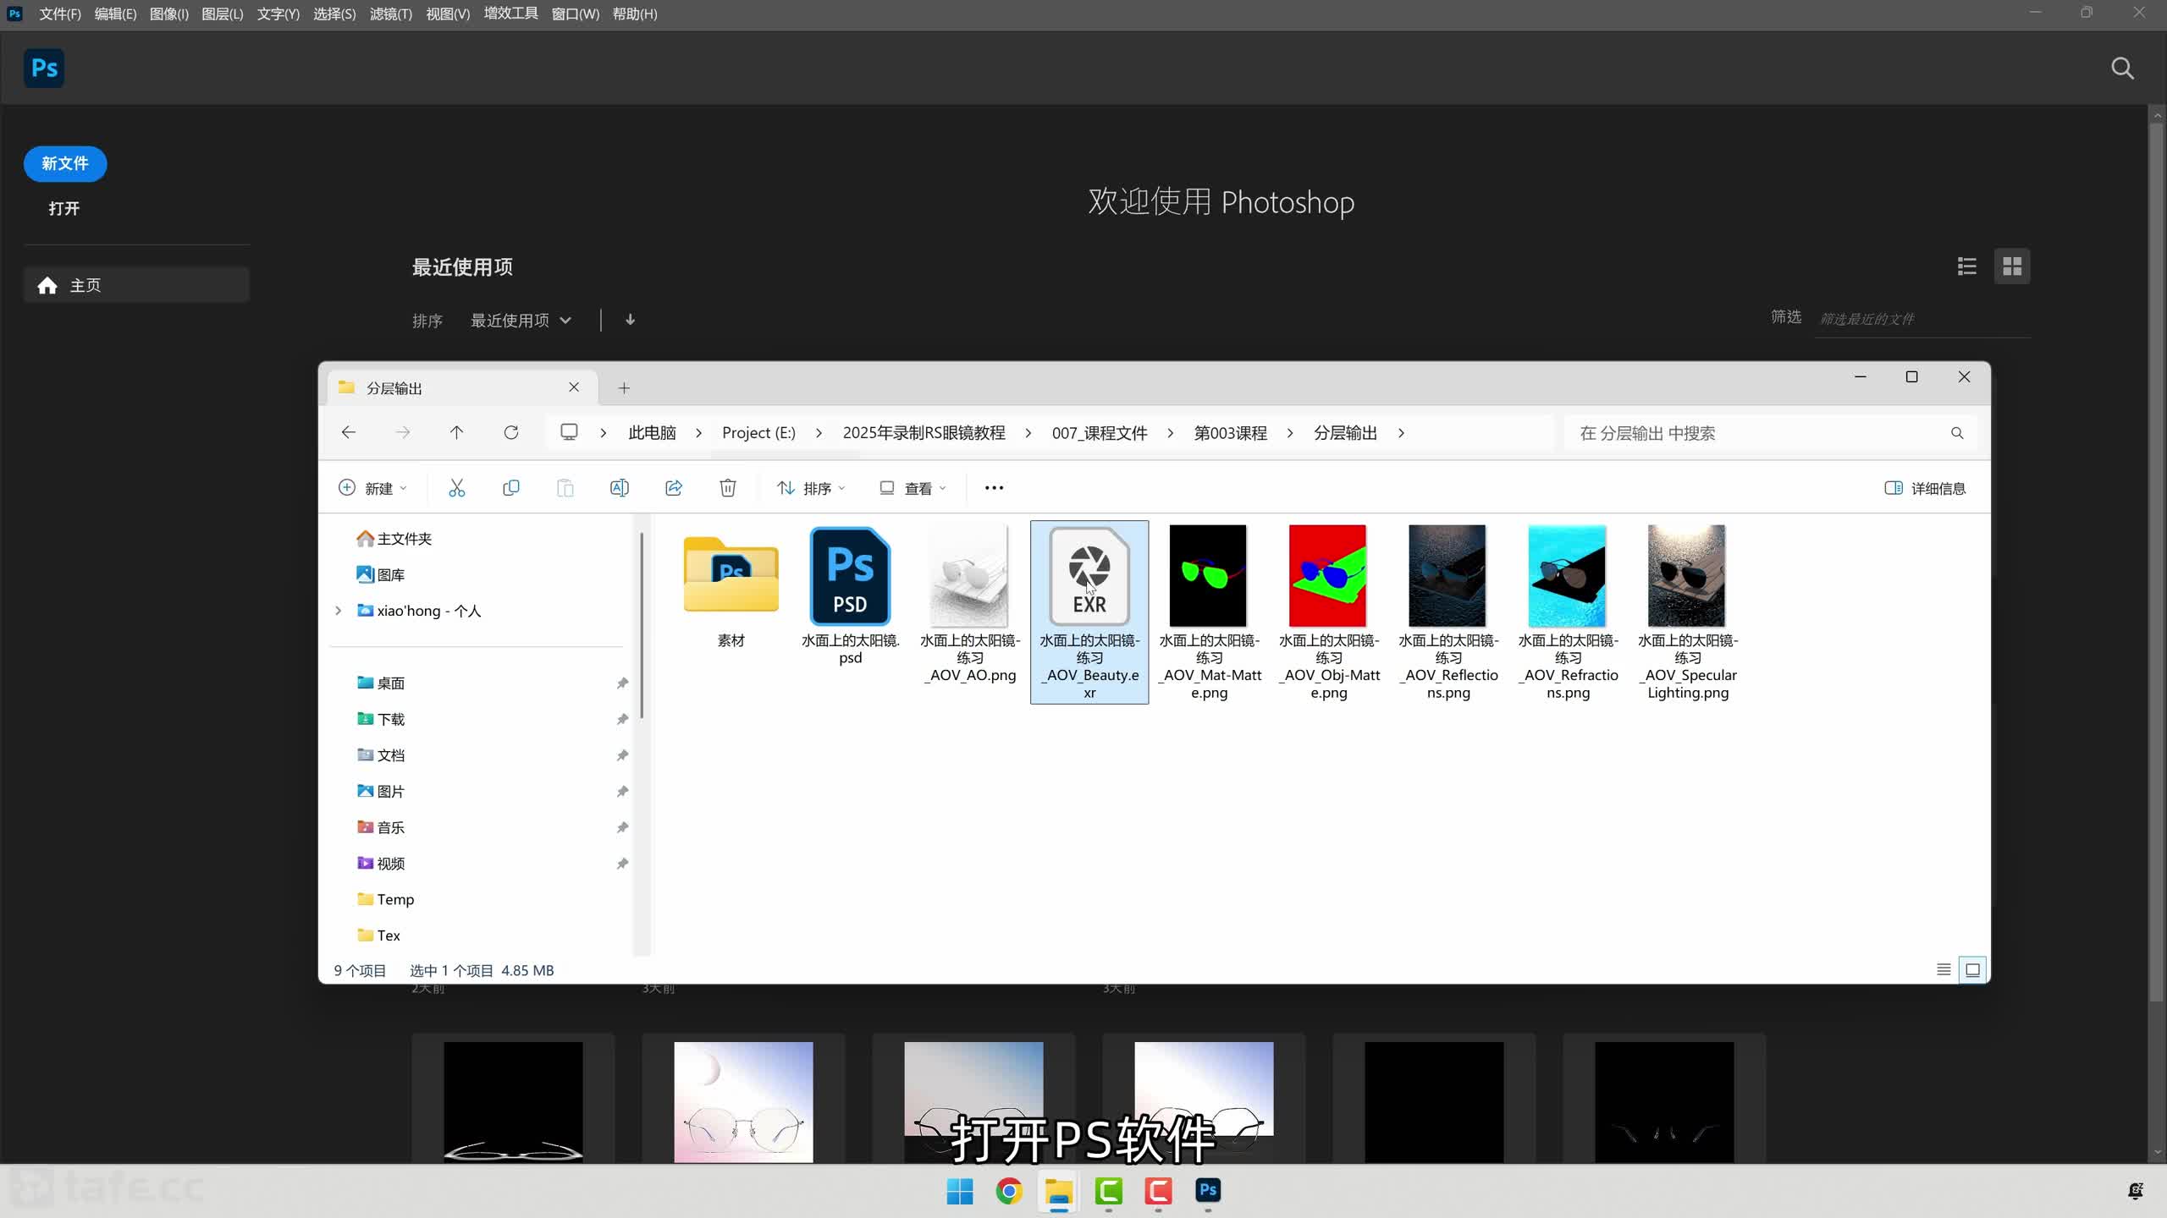Expand the chevron after 分层输出 in path
This screenshot has height=1218, width=2167.
pyautogui.click(x=1401, y=433)
